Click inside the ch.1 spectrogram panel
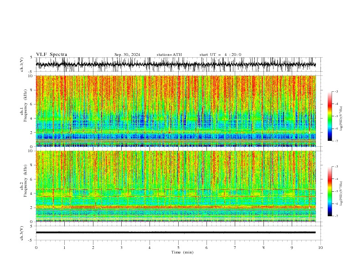361x278 pixels. (x=175, y=111)
